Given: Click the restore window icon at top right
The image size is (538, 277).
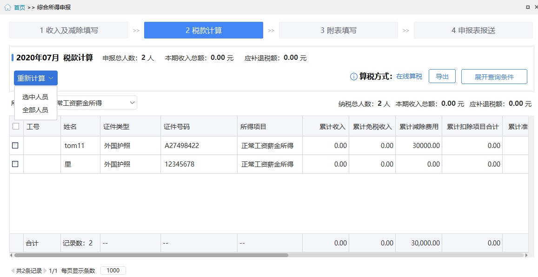Looking at the screenshot, I should (x=528, y=7).
